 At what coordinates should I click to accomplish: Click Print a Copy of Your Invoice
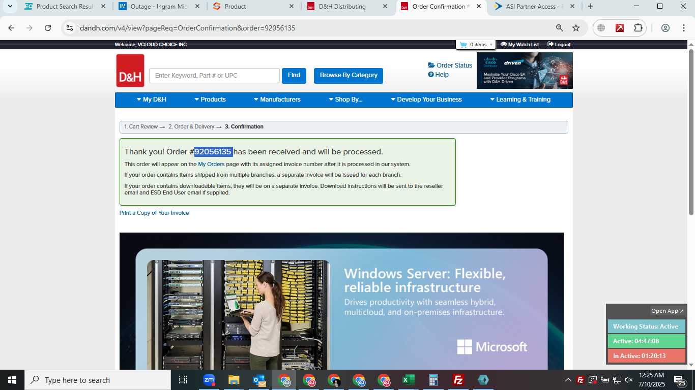[154, 213]
